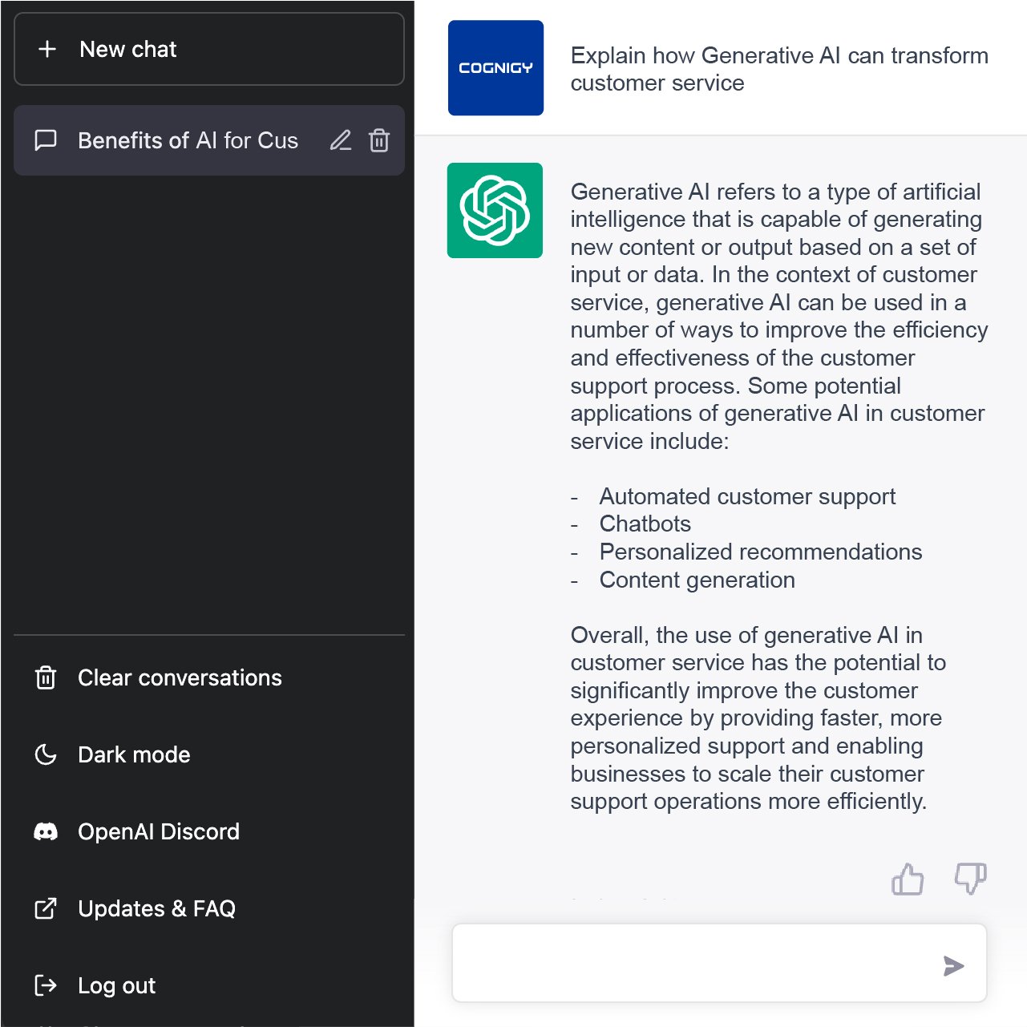The image size is (1027, 1027).
Task: Toggle Dark mode on
Action: (135, 754)
